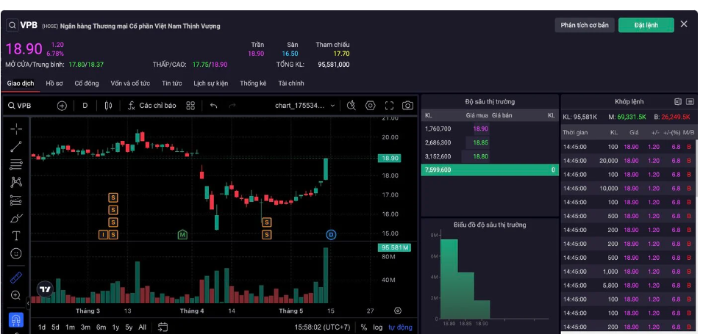Switch to the Cổ đông tab
This screenshot has height=334, width=703.
click(87, 83)
